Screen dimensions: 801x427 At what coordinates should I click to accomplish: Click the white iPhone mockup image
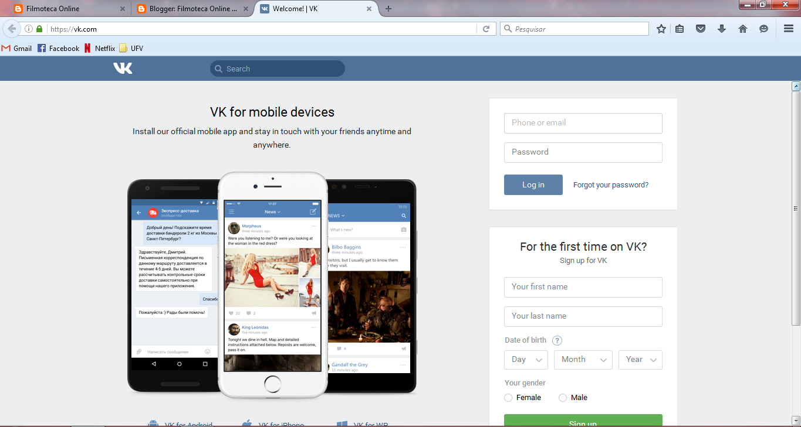coord(272,285)
